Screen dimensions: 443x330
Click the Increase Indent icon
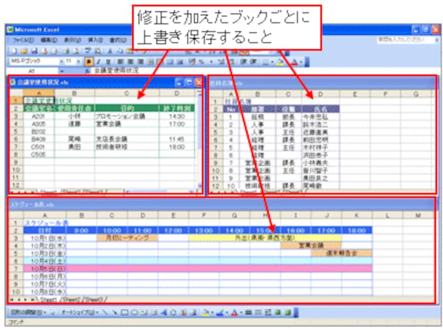pyautogui.click(x=253, y=61)
